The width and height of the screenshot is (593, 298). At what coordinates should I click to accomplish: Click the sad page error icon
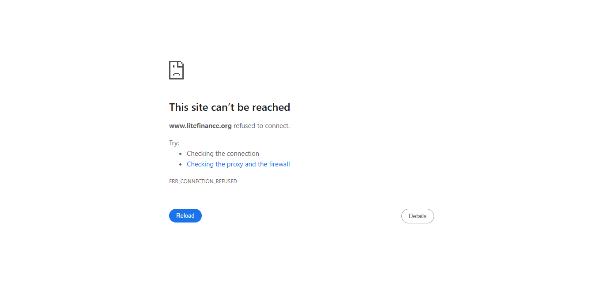click(x=176, y=70)
